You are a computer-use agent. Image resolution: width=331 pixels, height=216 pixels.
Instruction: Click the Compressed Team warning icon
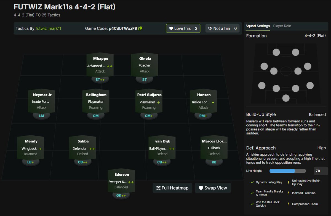pyautogui.click(x=288, y=204)
